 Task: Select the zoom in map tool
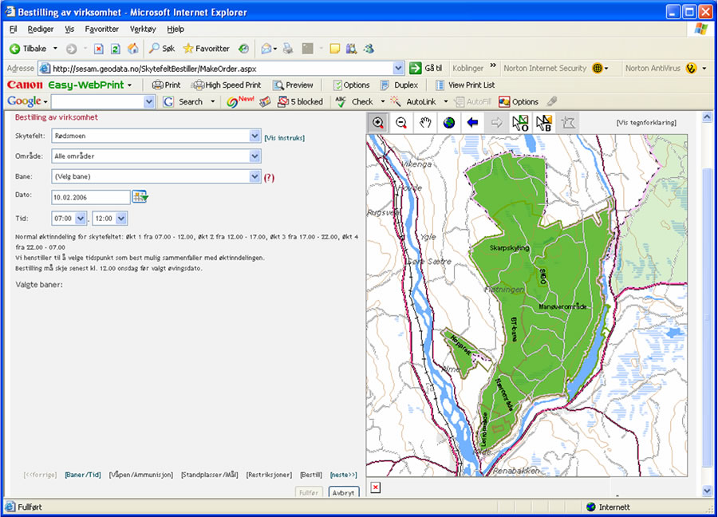pyautogui.click(x=377, y=122)
